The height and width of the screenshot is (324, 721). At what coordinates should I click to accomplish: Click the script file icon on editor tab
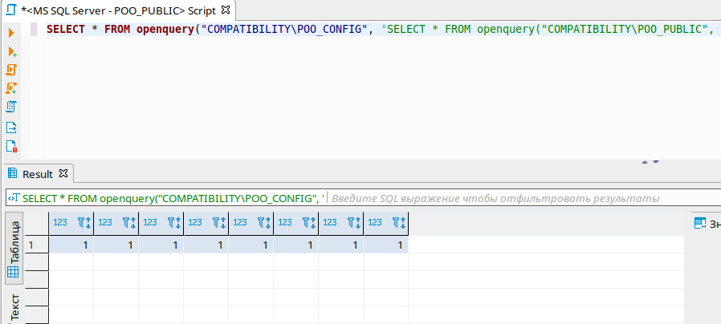[11, 9]
